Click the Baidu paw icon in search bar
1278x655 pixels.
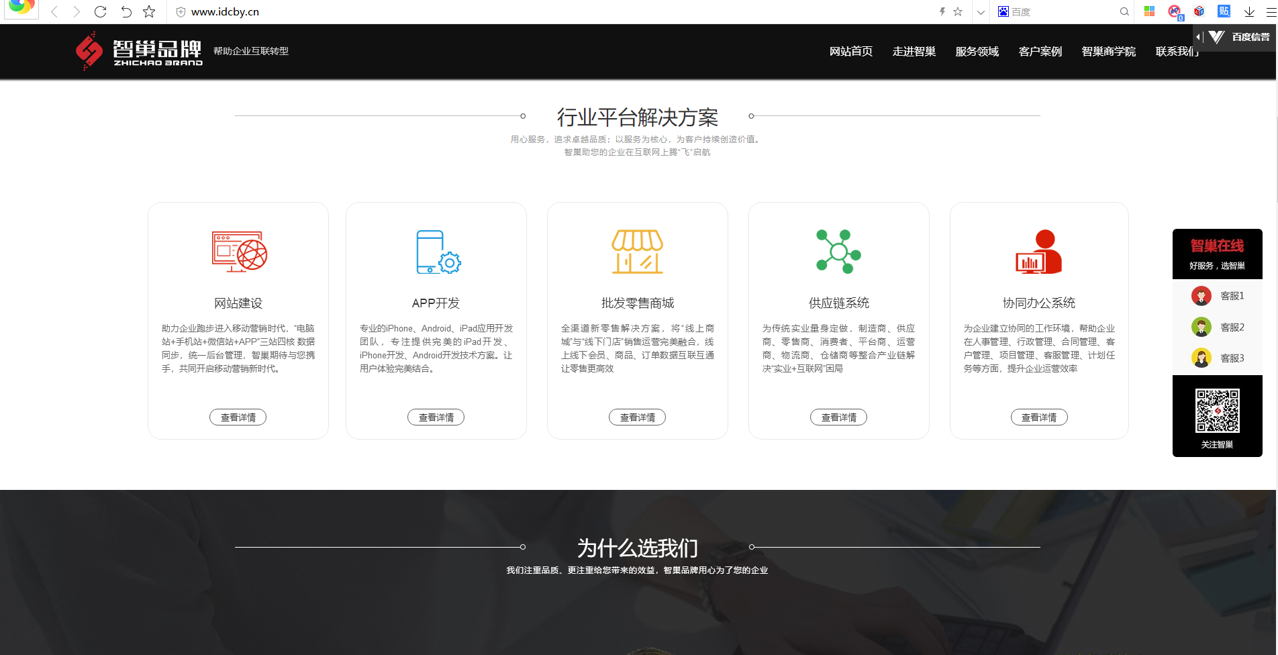pyautogui.click(x=1002, y=11)
